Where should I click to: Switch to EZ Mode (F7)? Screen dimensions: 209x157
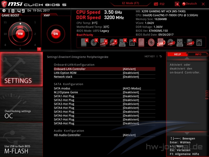[130, 3]
